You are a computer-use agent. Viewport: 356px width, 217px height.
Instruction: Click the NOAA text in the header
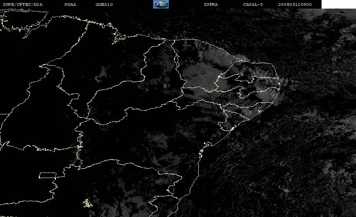pos(70,4)
